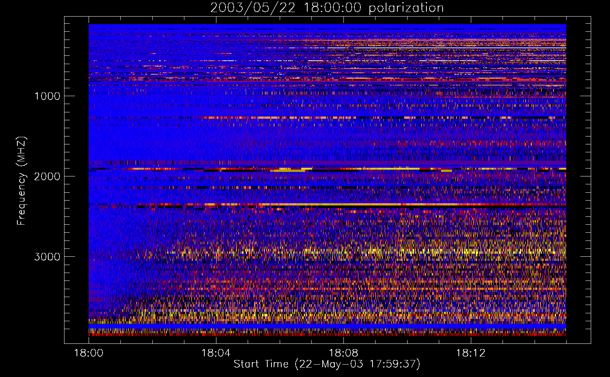Screen dimensions: 610x377
Task: Click the 3000 frequency tick label
Action: [x=47, y=257]
